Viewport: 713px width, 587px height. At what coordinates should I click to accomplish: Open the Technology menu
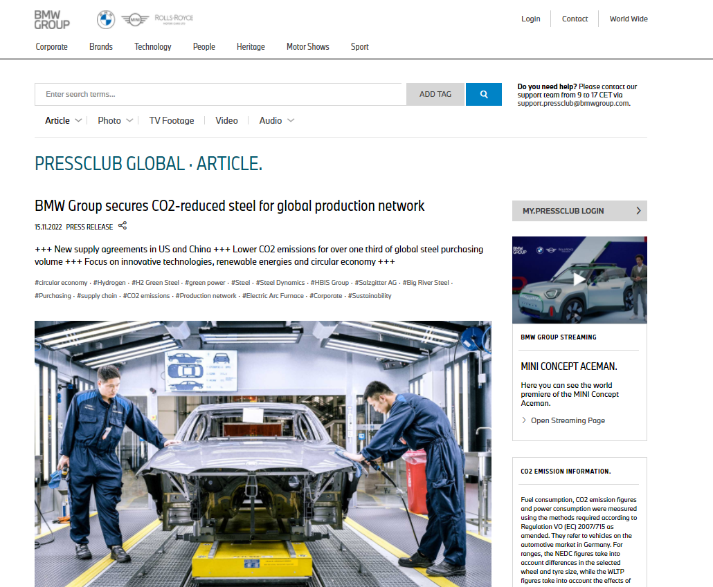pyautogui.click(x=153, y=46)
